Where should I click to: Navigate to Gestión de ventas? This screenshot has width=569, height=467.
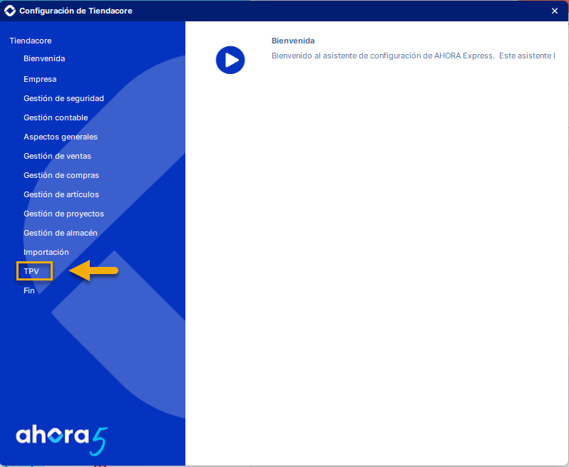[57, 156]
